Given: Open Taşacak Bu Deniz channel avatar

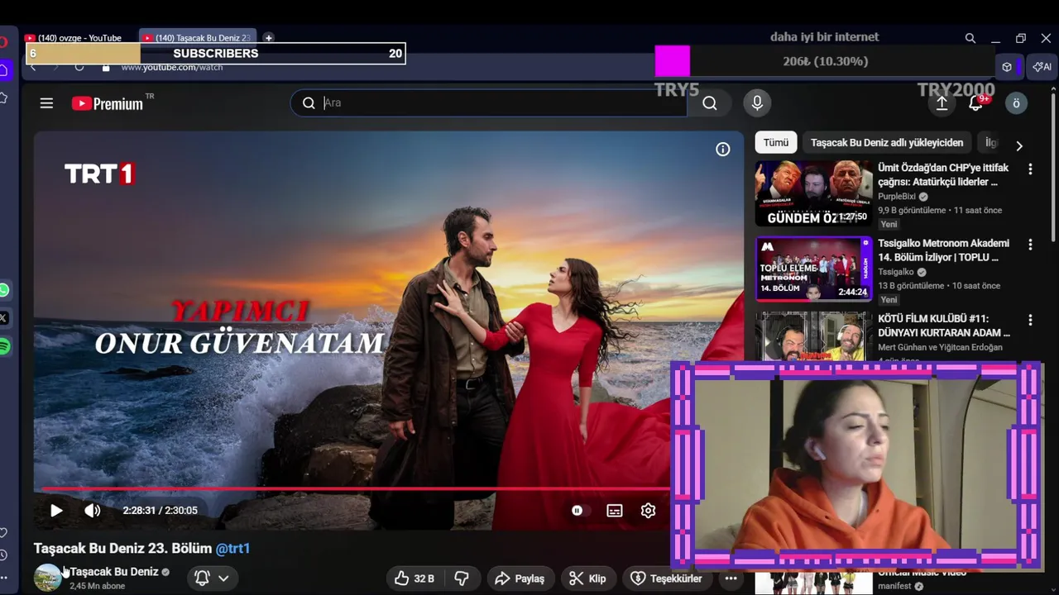Looking at the screenshot, I should (47, 578).
